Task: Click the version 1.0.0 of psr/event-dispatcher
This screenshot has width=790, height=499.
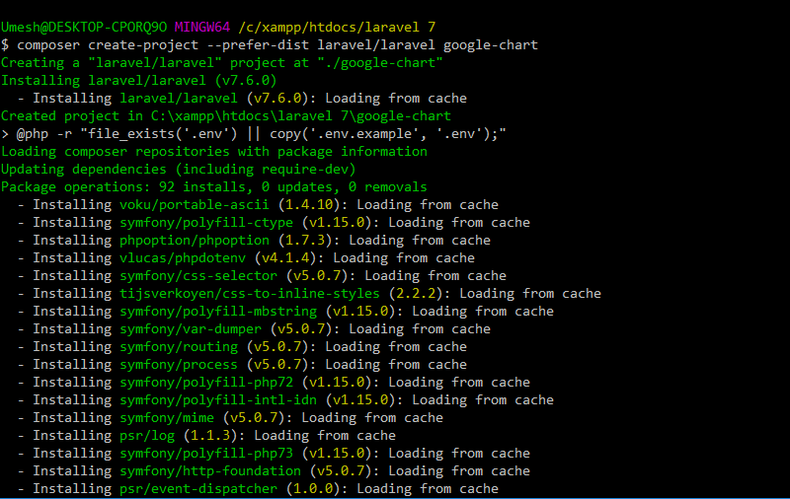Action: pyautogui.click(x=313, y=489)
